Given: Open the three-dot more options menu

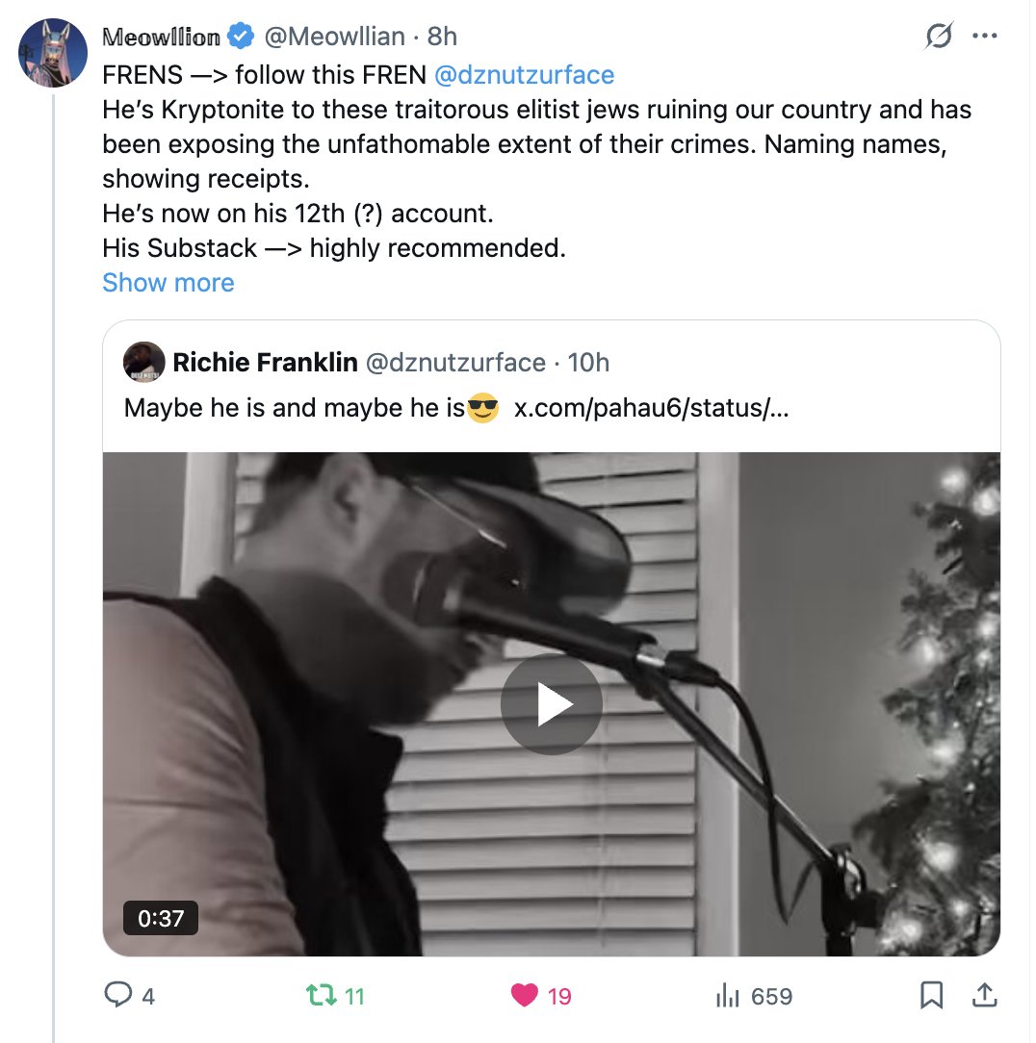Looking at the screenshot, I should (x=986, y=37).
